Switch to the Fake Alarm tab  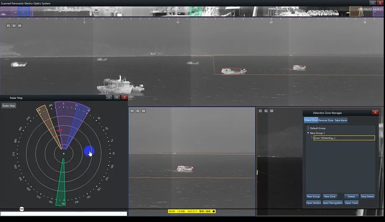(341, 120)
